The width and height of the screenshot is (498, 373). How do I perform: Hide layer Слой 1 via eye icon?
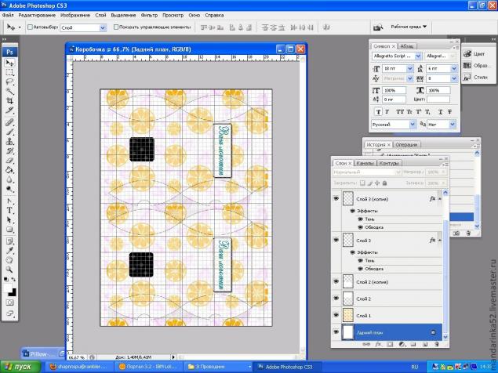tap(336, 315)
